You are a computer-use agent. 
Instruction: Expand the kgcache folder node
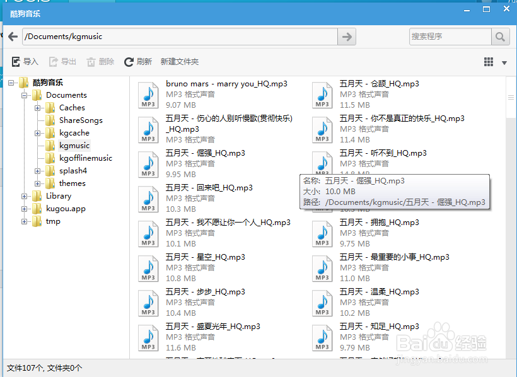click(38, 133)
